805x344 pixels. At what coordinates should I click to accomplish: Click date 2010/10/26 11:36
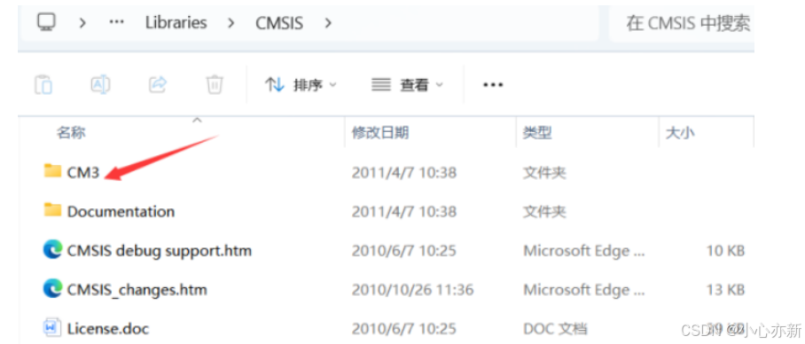coord(412,290)
